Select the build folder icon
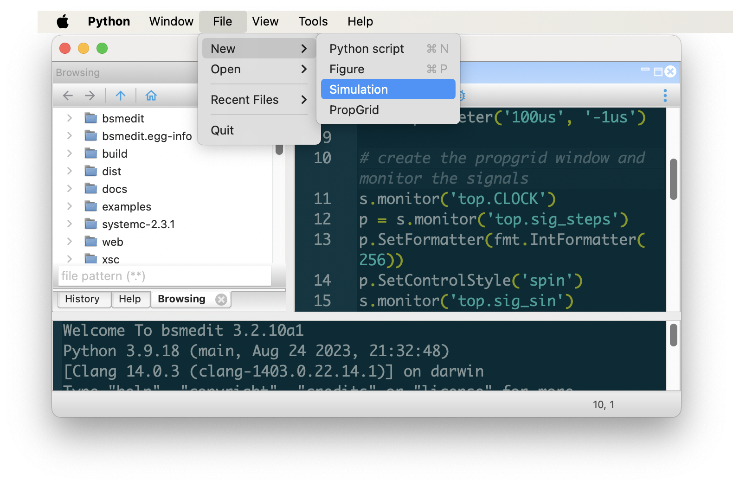This screenshot has width=733, height=486. pos(91,153)
